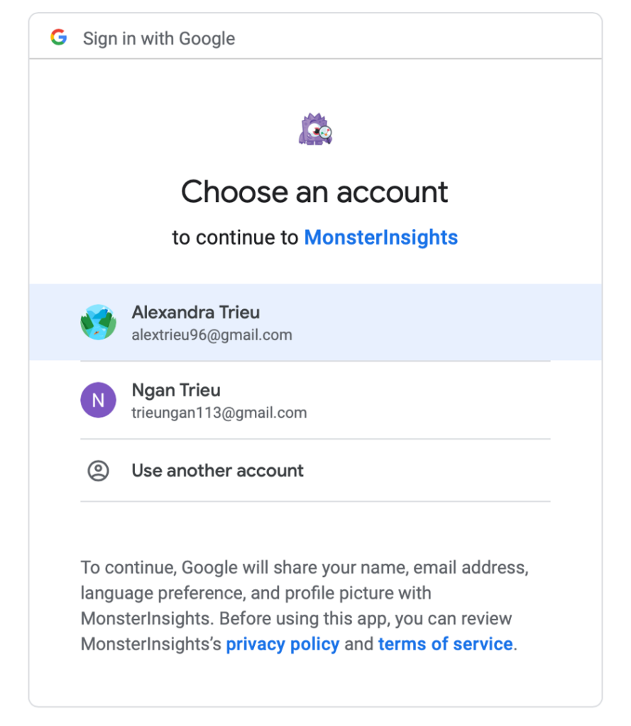Image resolution: width=631 pixels, height=726 pixels.
Task: Click the Alexandra Trieu name label
Action: (x=196, y=313)
